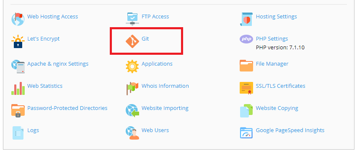Viewport: 357px width, 153px height.
Task: Open the File Manager folder icon
Action: click(x=246, y=66)
